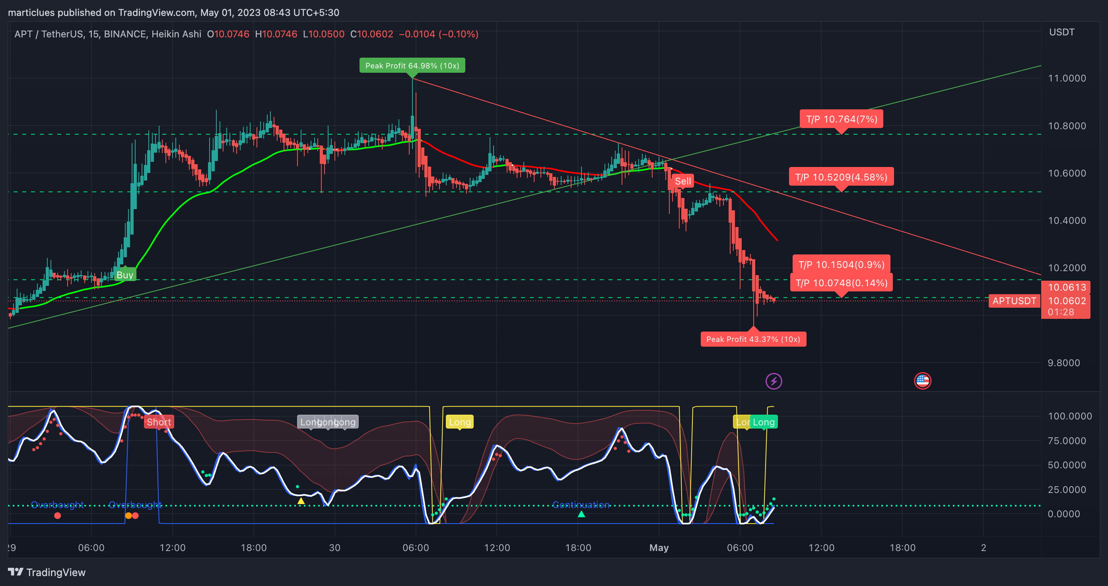Click the Peak Profit 64.98% label
The height and width of the screenshot is (586, 1108).
pos(412,65)
